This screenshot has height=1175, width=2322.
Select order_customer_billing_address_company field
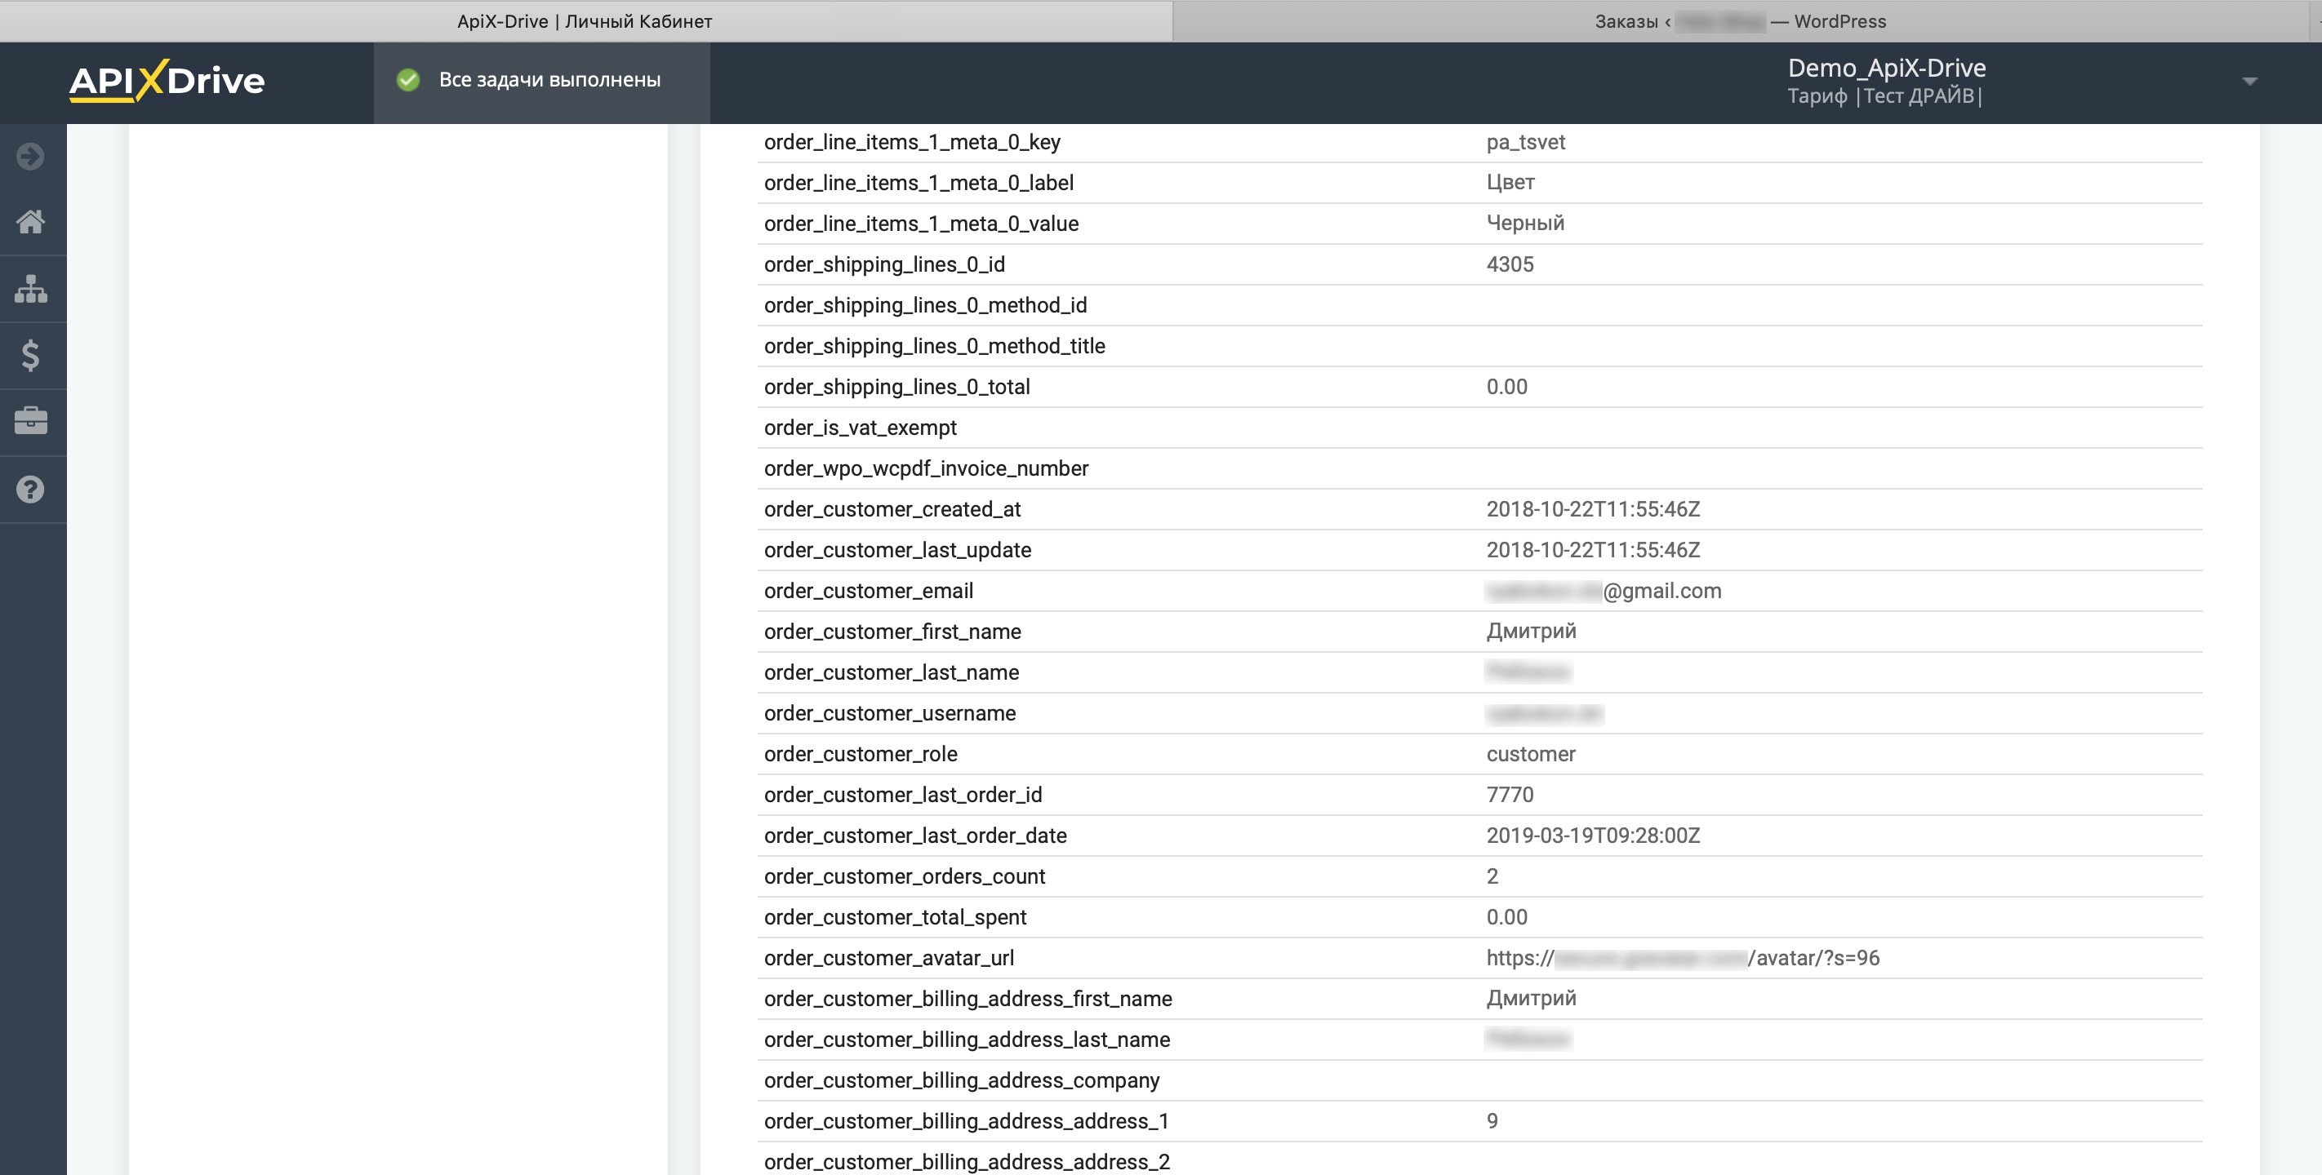962,1080
